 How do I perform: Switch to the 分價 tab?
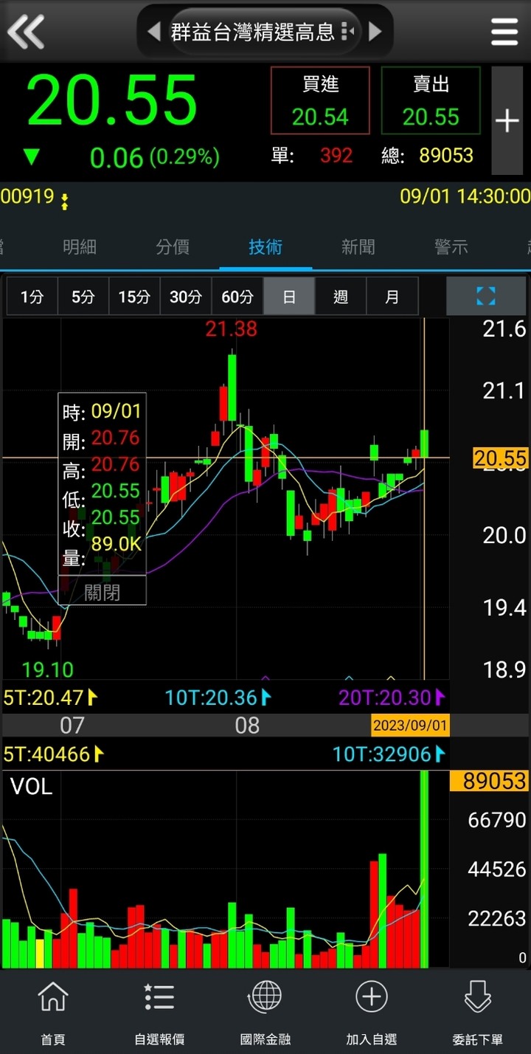173,247
